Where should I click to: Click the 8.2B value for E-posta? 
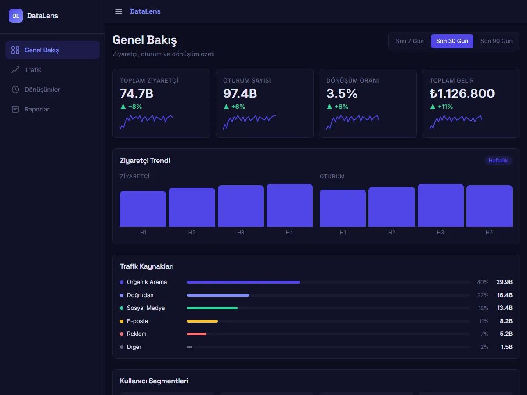506,321
